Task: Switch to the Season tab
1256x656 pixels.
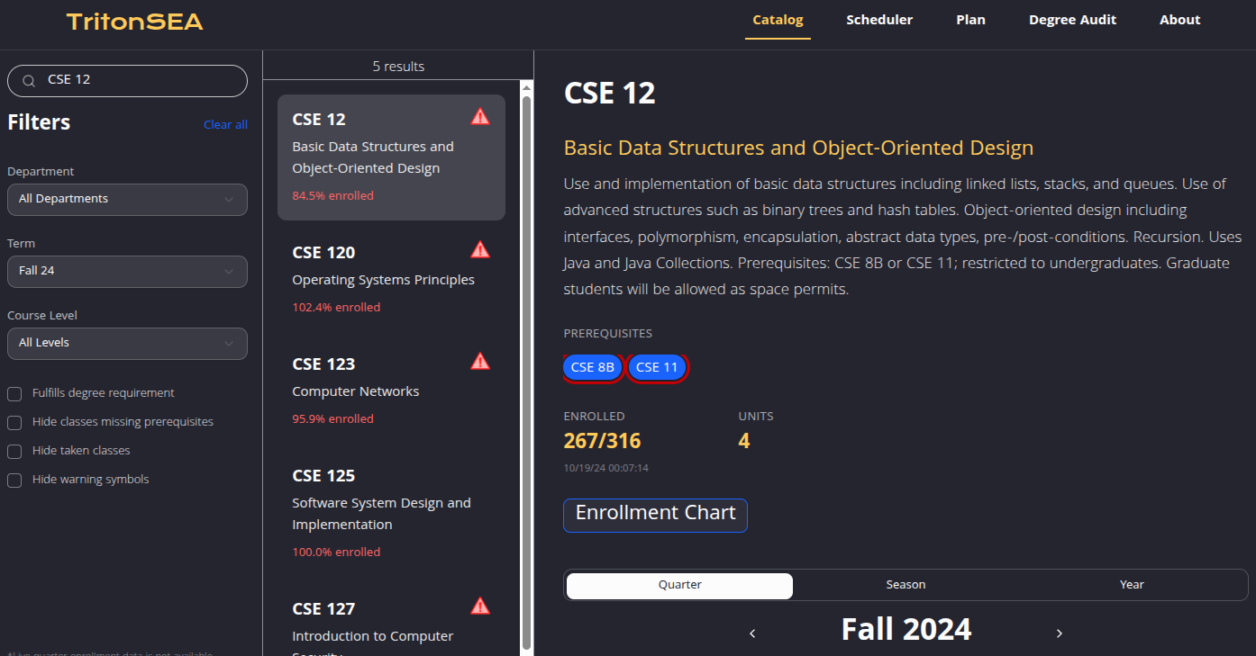Action: click(x=906, y=585)
